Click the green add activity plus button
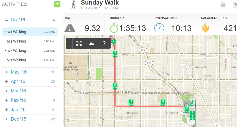Viewport: 237px width, 127px height. click(x=57, y=4)
